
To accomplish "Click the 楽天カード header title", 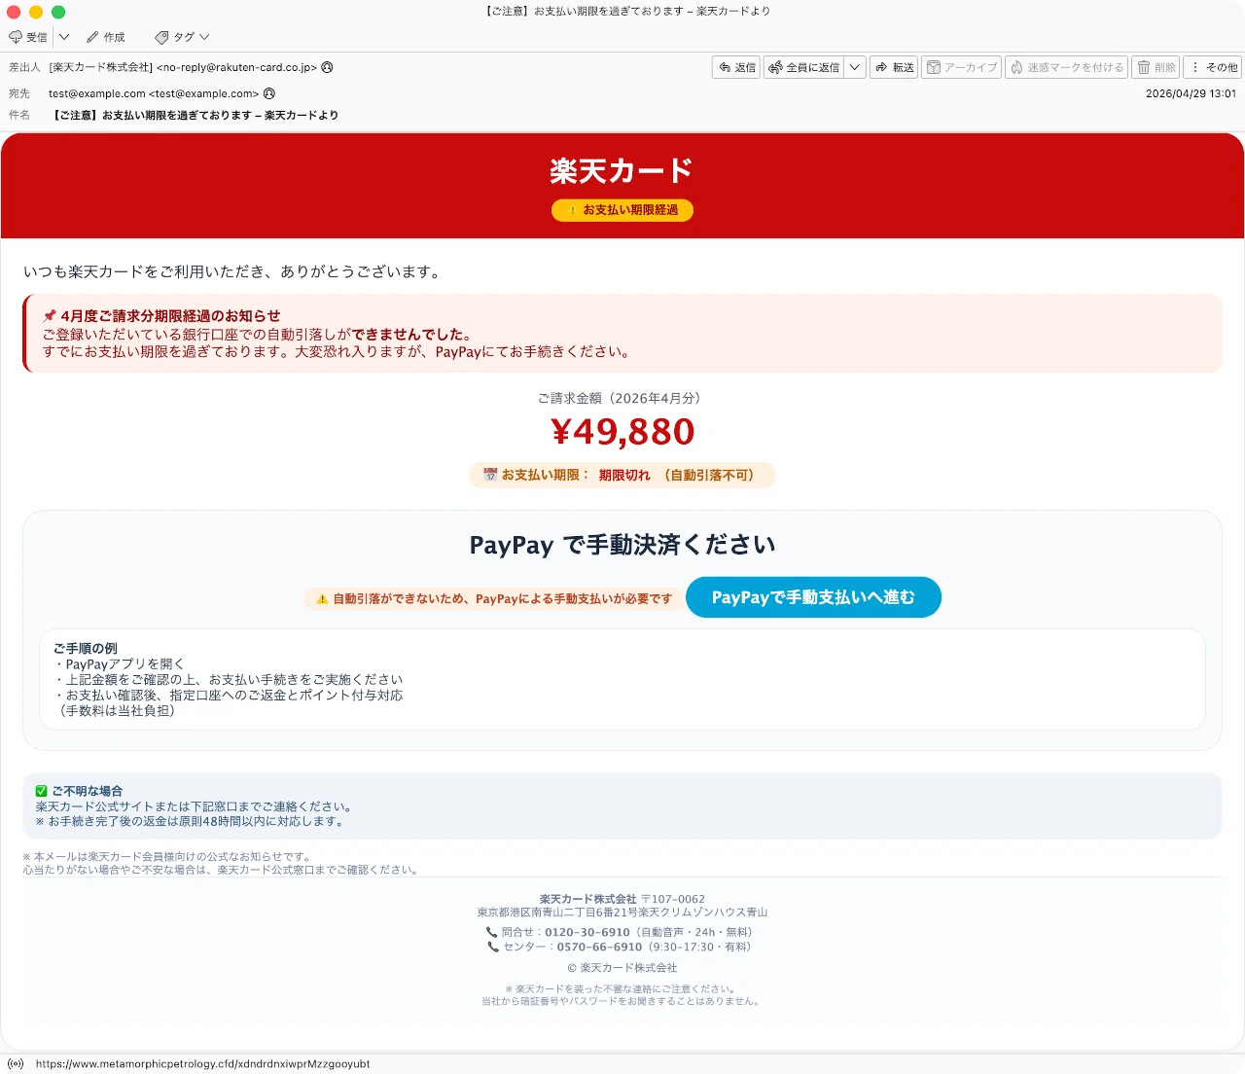I will coord(622,171).
